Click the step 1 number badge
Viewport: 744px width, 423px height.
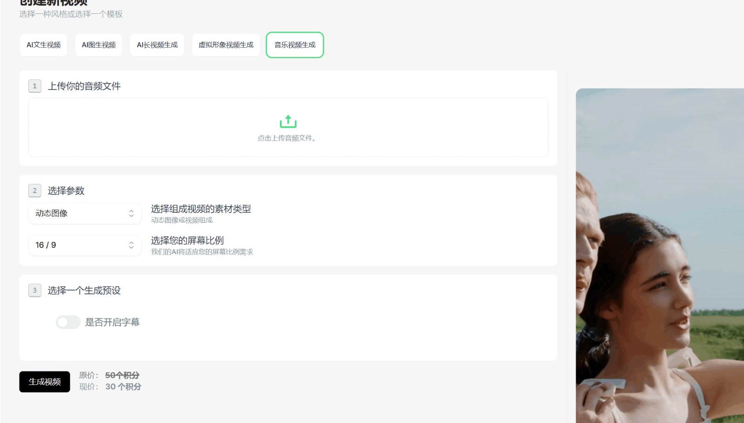click(x=35, y=86)
